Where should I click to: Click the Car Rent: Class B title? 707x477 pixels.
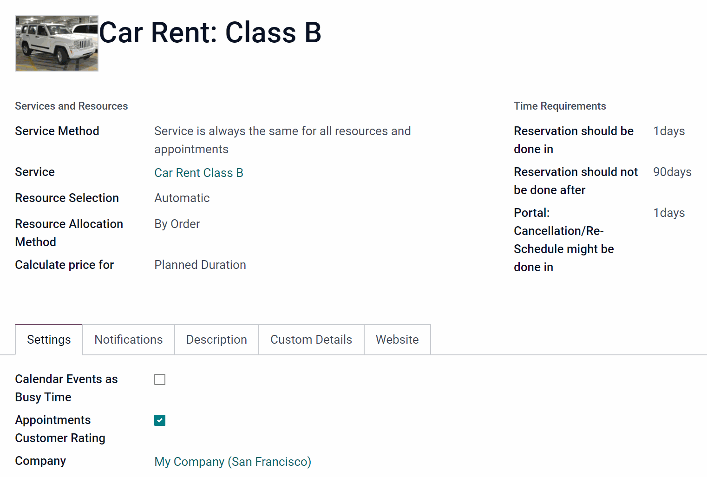pyautogui.click(x=210, y=33)
